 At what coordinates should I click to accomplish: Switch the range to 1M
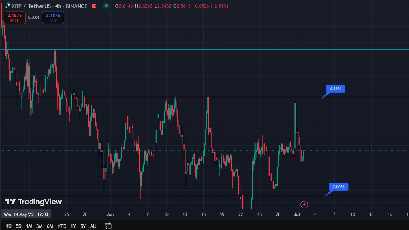coord(29,226)
